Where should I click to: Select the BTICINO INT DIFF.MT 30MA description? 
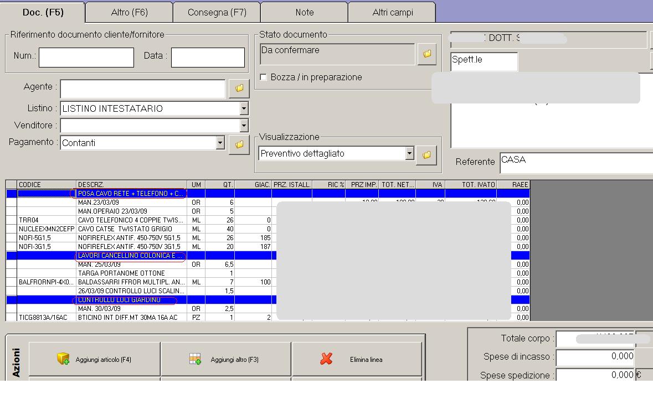click(132, 317)
